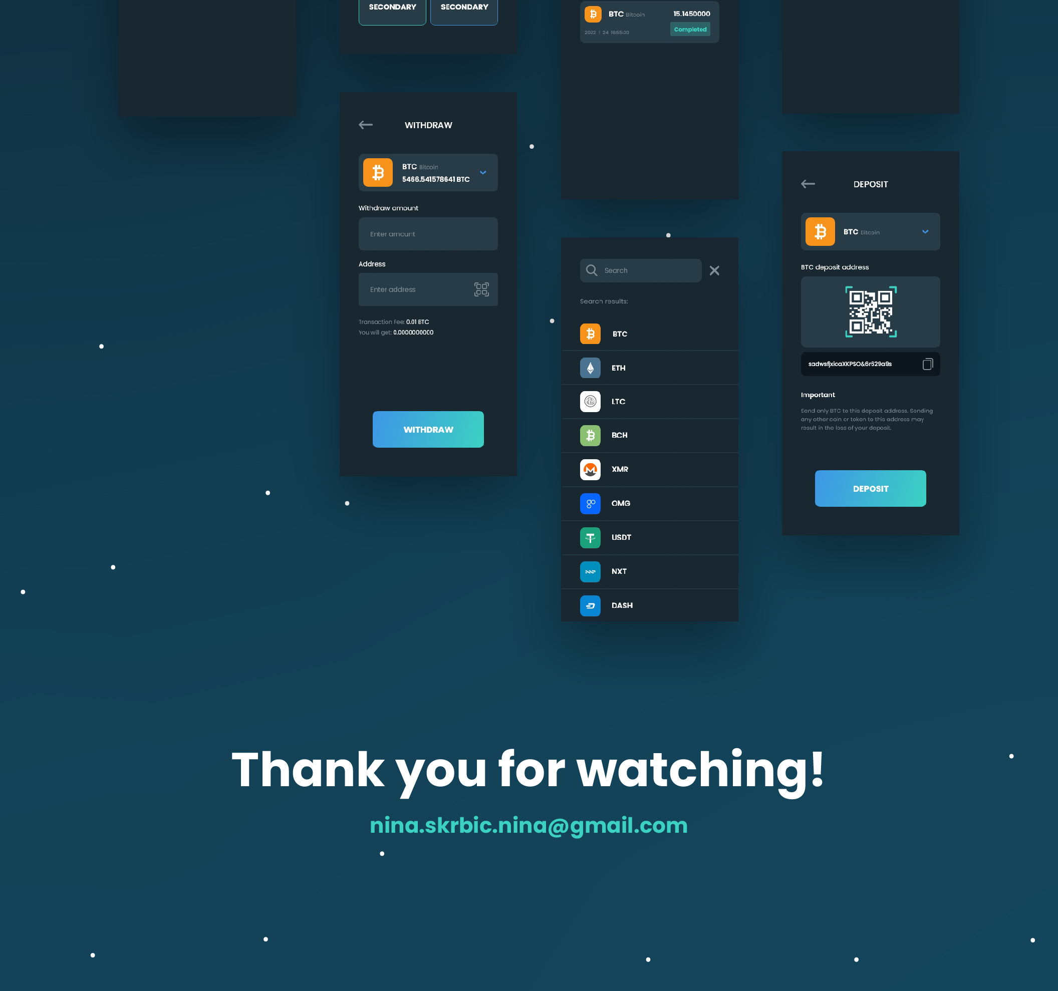Click the withdraw amount input field

[x=428, y=233]
